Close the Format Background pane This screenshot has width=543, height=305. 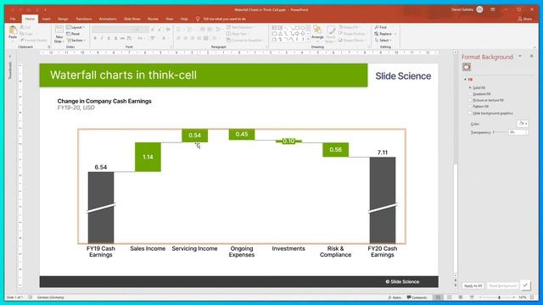(532, 56)
